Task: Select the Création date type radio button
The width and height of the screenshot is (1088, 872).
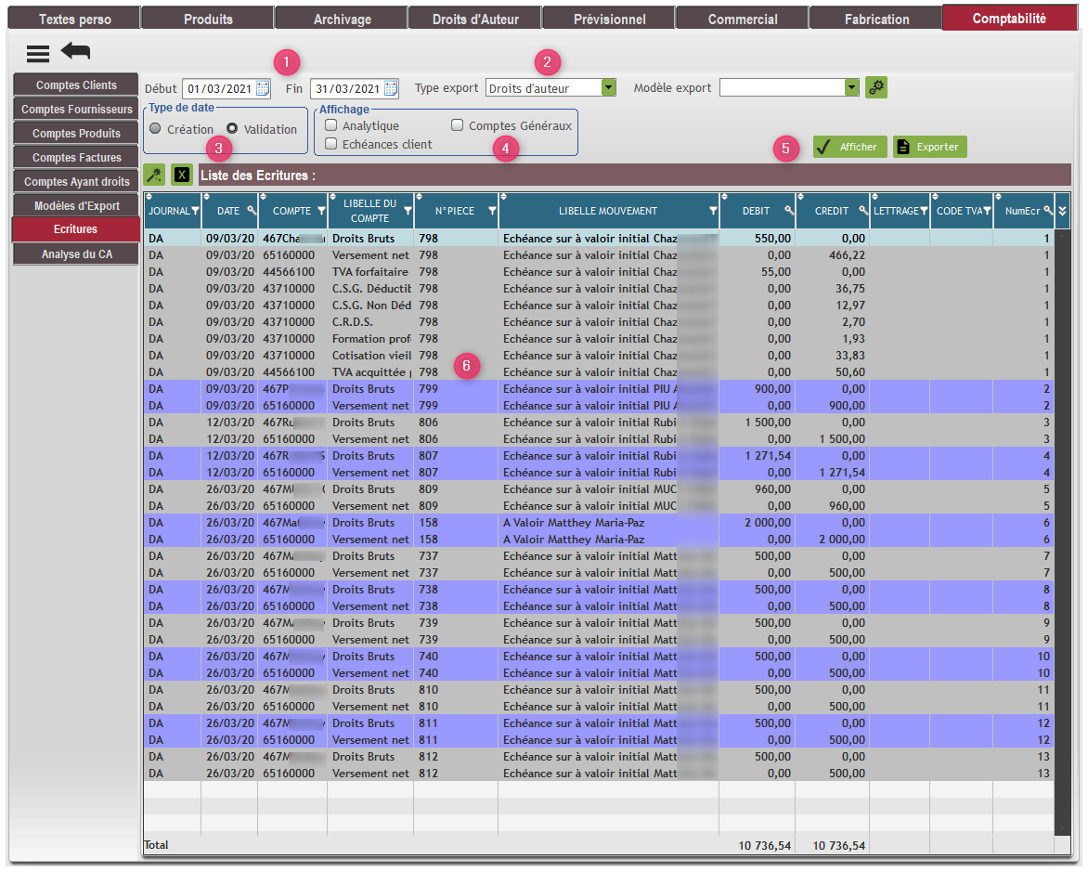Action: tap(155, 129)
